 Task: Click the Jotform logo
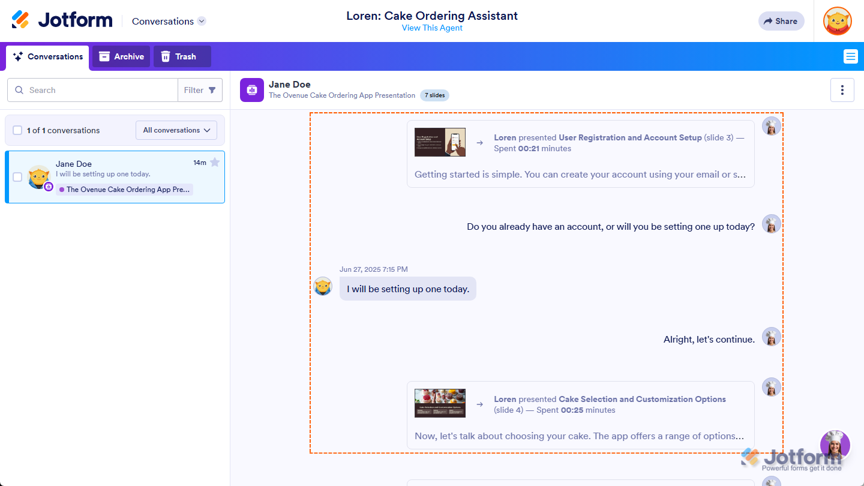pos(62,20)
